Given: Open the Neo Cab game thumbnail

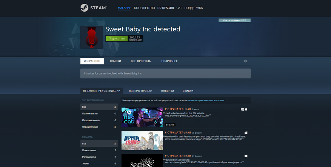Looking at the screenshot, I should [142, 117].
